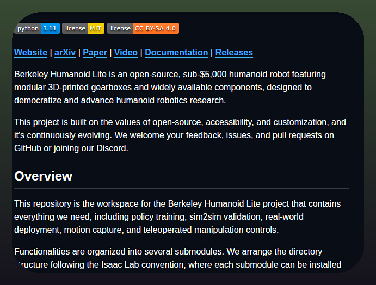Open the Documentation link
Screen dimensions: 376x285
[x=176, y=53]
